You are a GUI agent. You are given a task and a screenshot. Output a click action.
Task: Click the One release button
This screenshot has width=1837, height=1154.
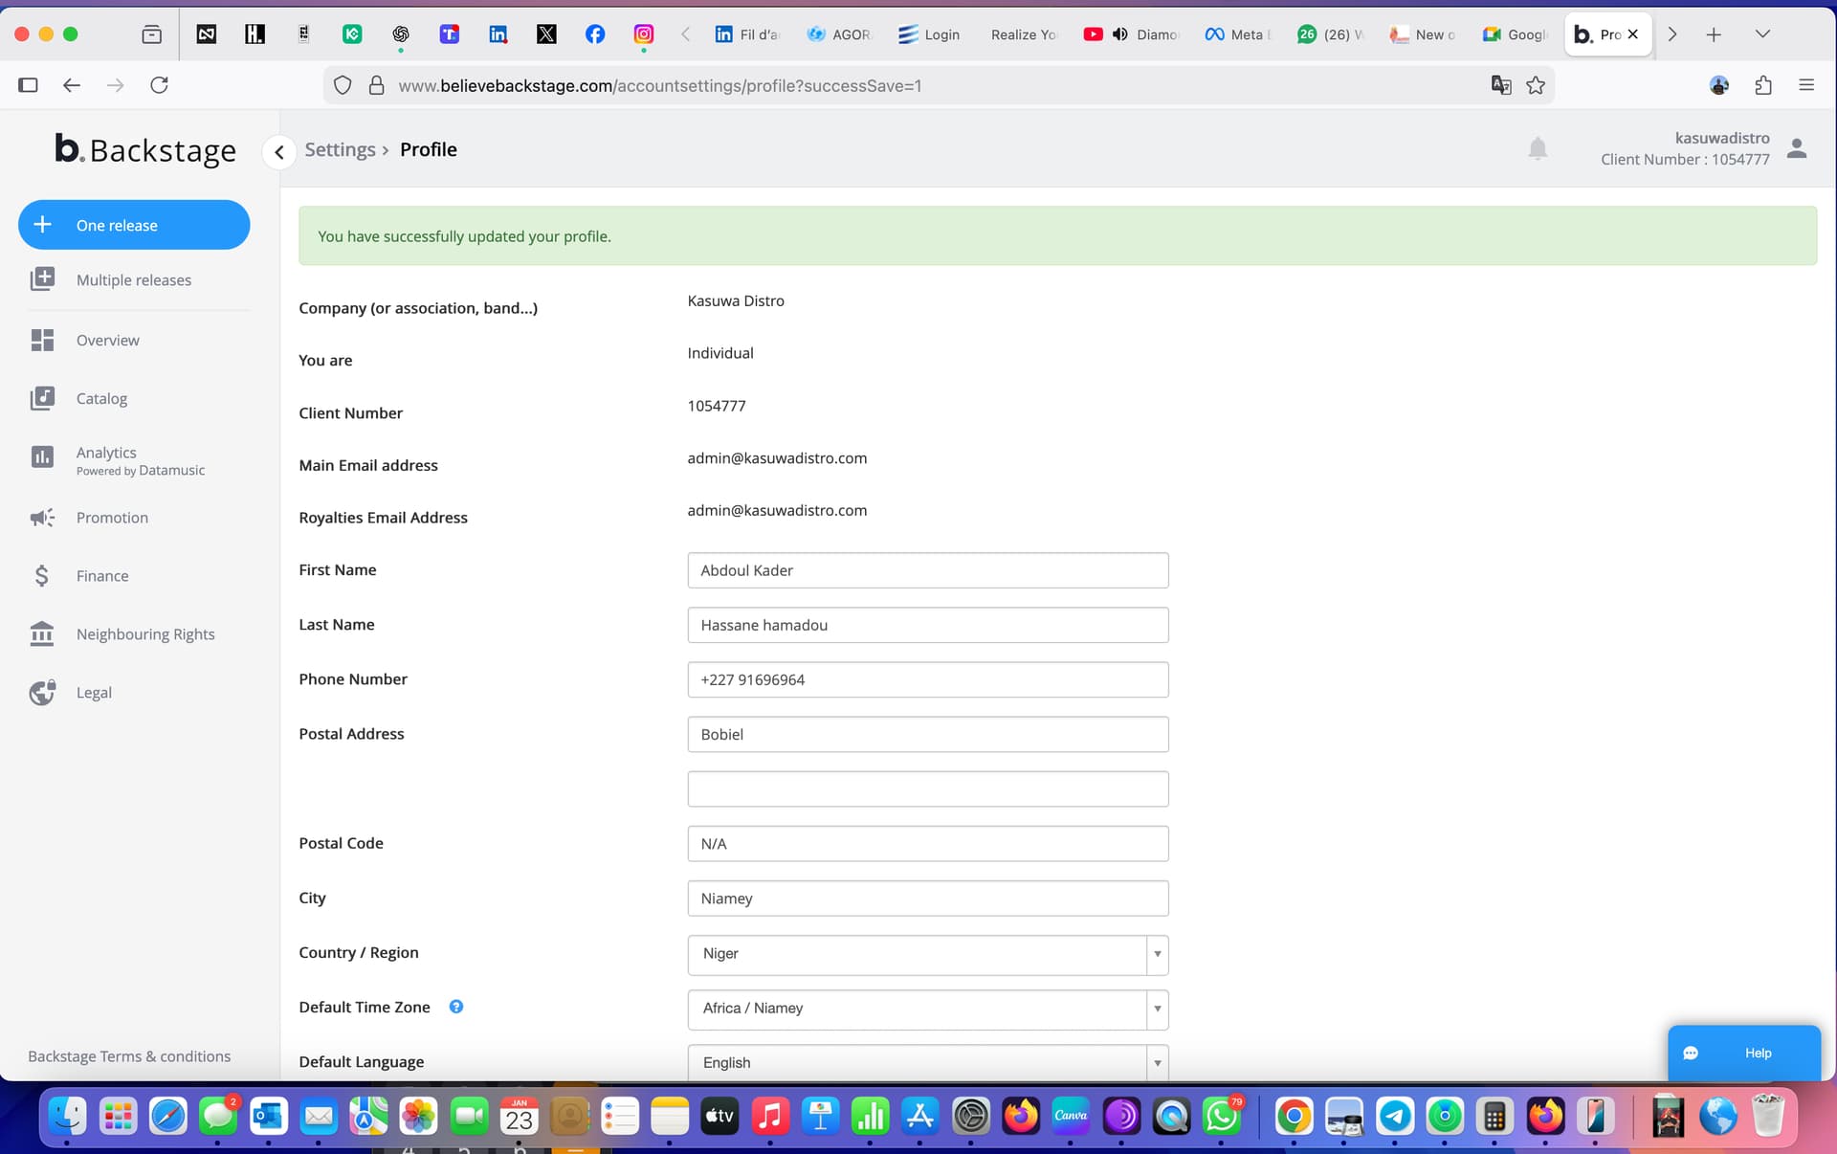coord(134,225)
